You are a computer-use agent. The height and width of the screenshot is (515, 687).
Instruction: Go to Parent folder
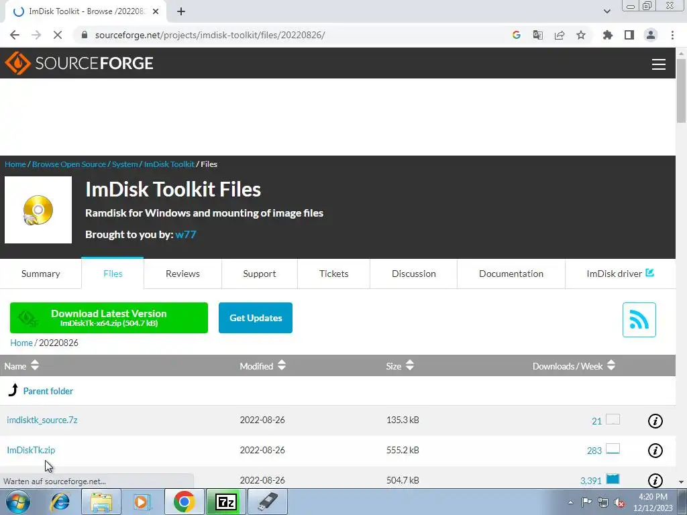[48, 391]
